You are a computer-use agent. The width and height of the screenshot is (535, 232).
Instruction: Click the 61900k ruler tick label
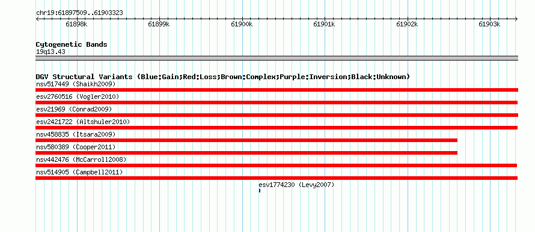pyautogui.click(x=242, y=25)
